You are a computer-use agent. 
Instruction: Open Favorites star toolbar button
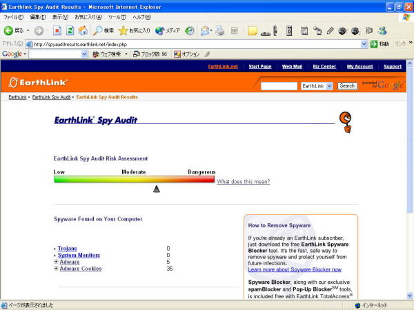coord(134,31)
